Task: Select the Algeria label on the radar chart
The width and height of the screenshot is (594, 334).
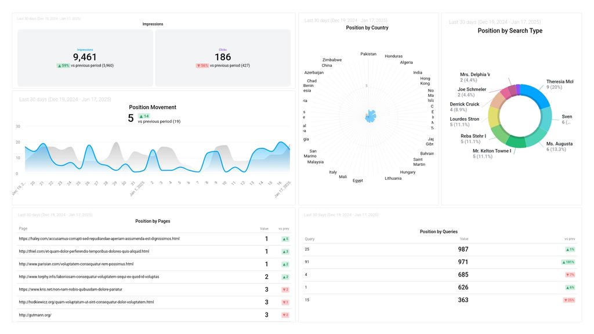Action: [407, 63]
